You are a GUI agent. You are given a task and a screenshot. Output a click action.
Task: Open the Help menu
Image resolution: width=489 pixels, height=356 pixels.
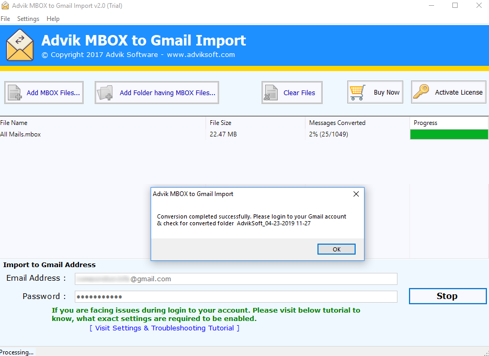tap(53, 18)
